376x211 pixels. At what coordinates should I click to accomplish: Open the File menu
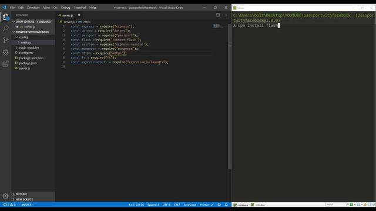point(12,8)
